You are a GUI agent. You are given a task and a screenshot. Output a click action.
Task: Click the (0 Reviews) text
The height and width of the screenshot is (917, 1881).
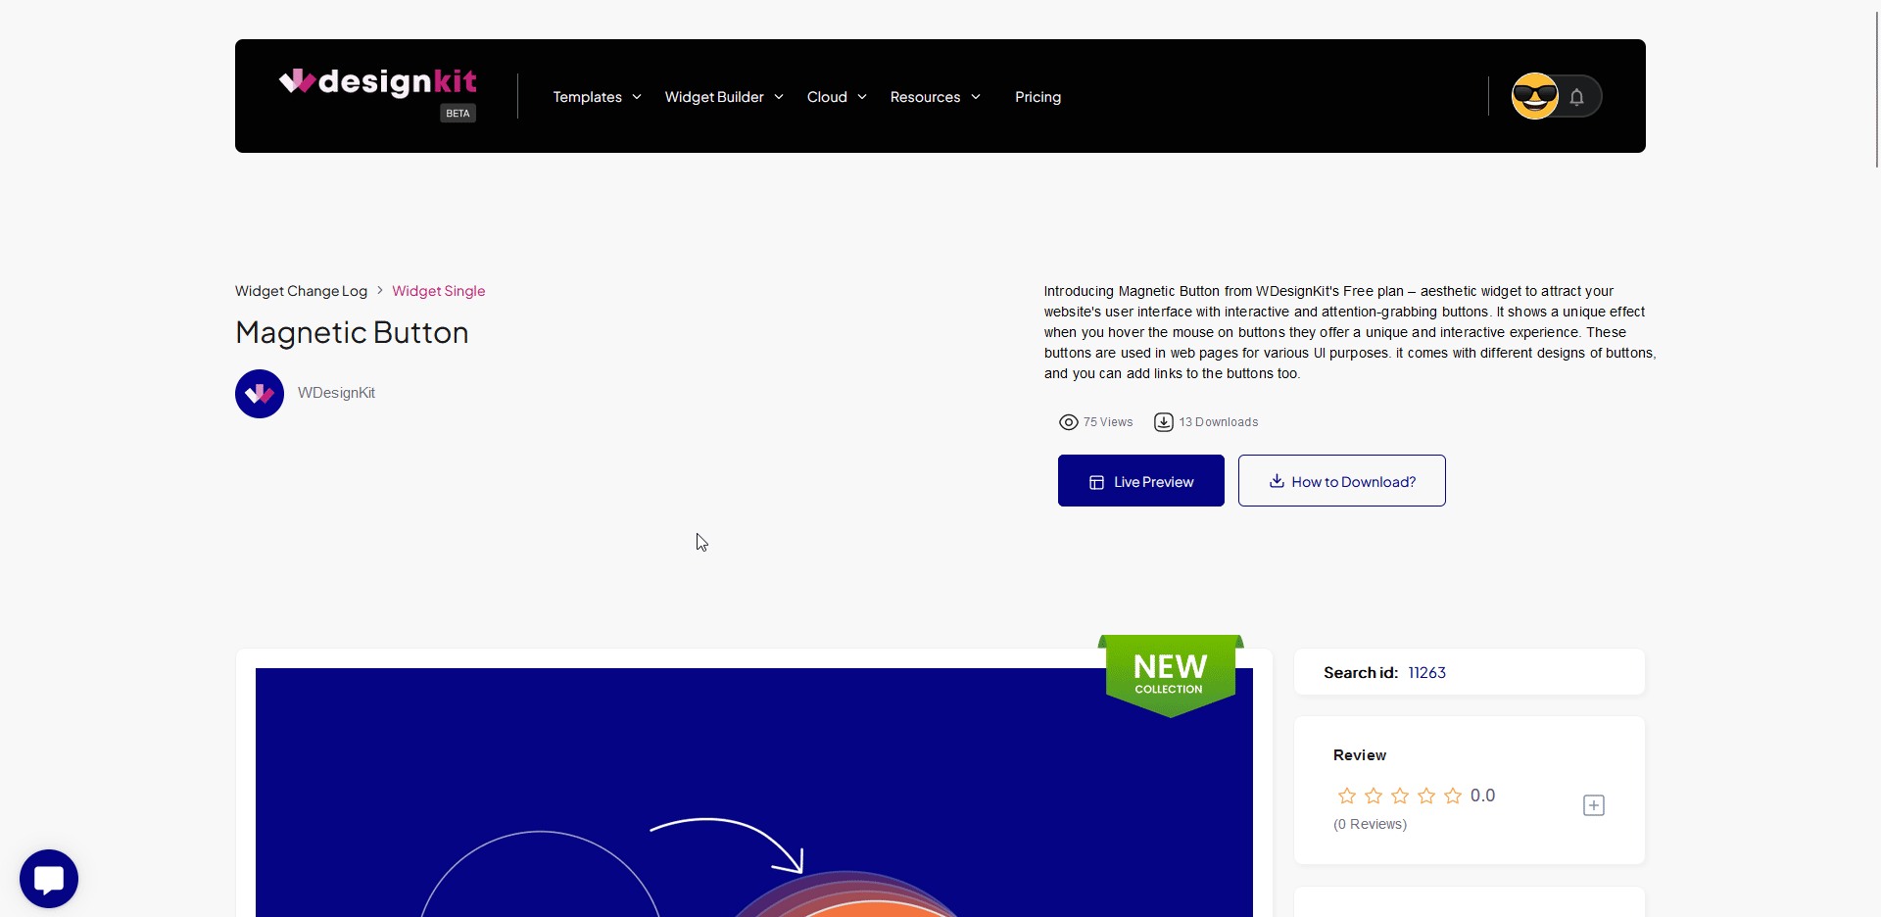tap(1370, 825)
